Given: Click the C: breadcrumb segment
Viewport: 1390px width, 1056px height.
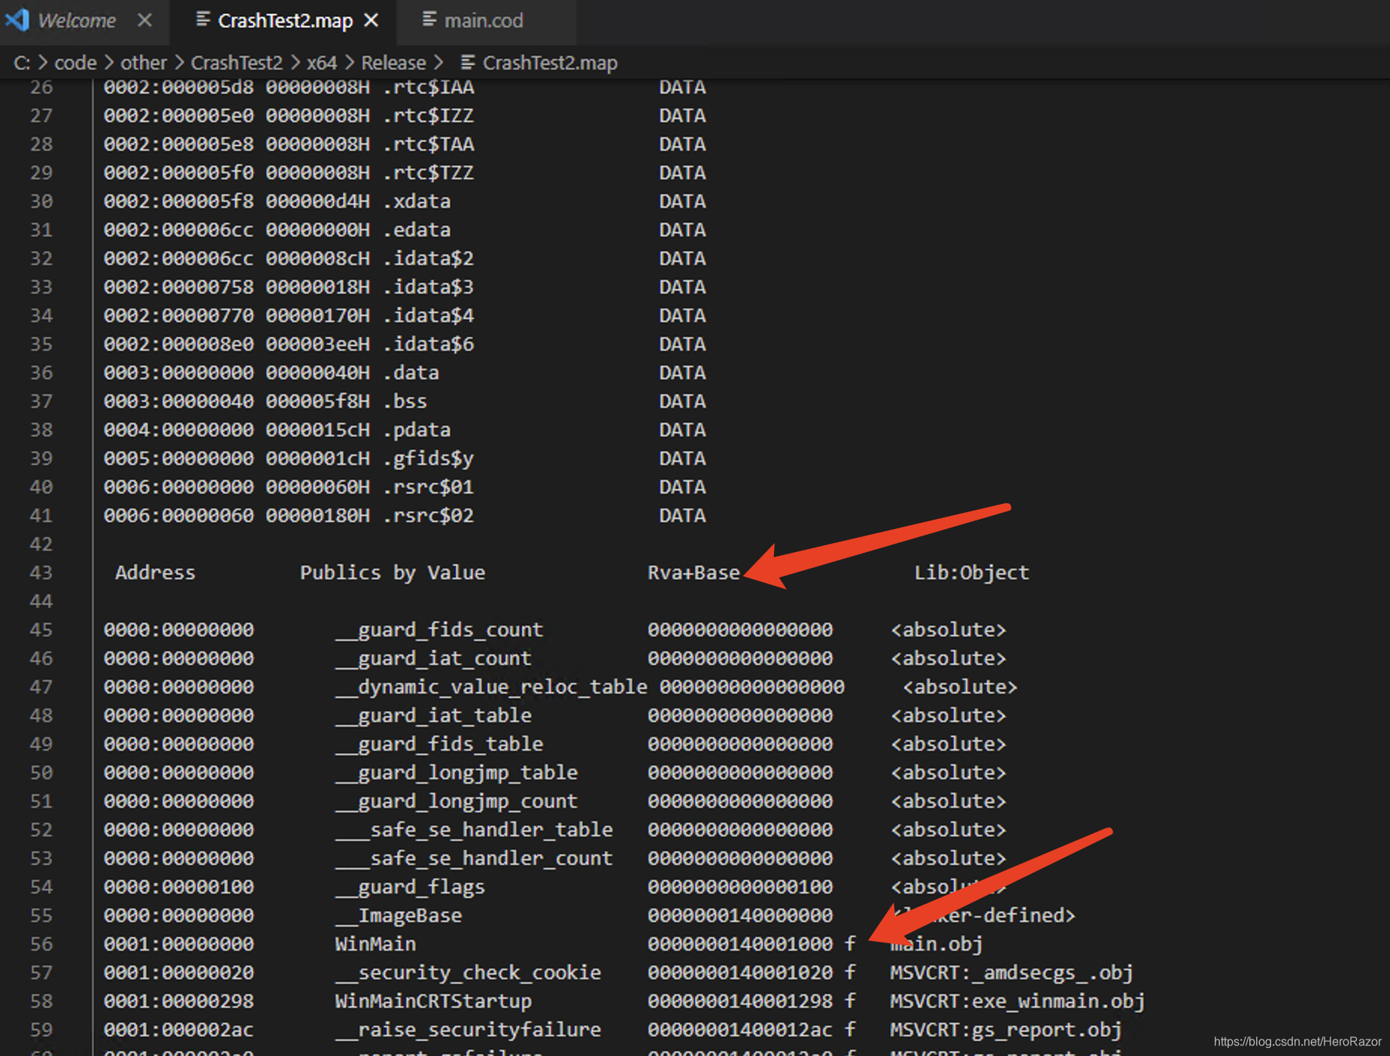Looking at the screenshot, I should click(x=22, y=62).
